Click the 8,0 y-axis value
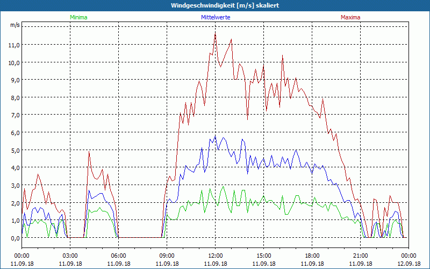430x269 pixels. pyautogui.click(x=15, y=98)
